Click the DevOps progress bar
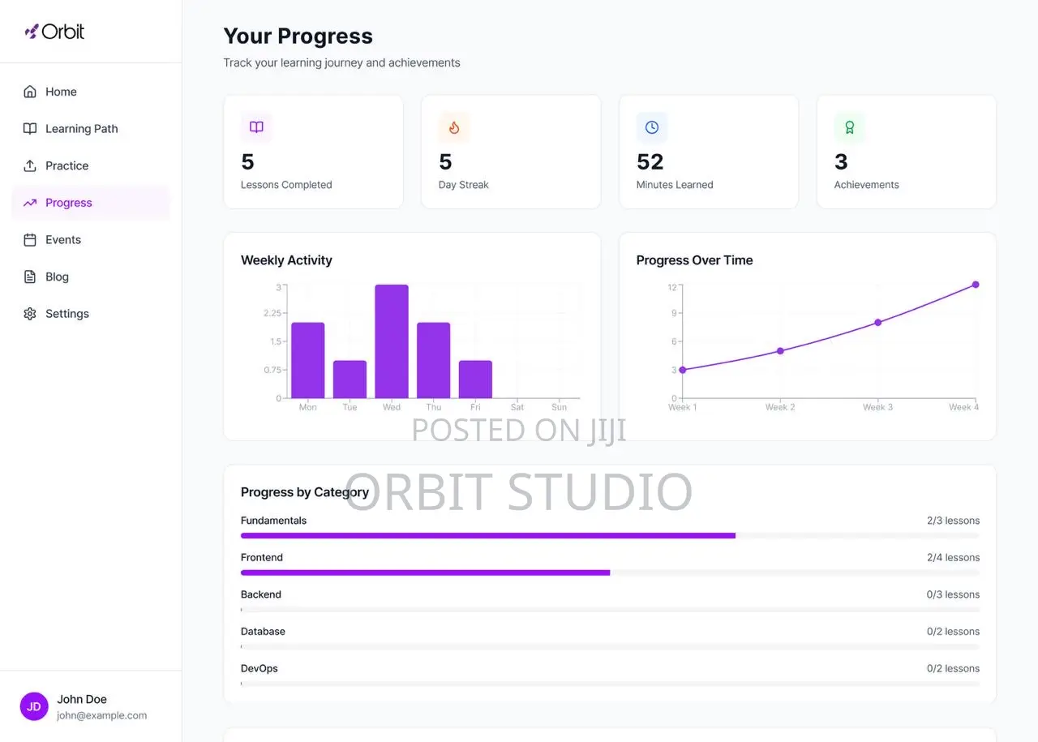 pyautogui.click(x=610, y=684)
